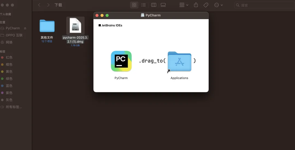Click the Edit Tags toolbar icon
The width and height of the screenshot is (295, 150).
tap(206, 5)
